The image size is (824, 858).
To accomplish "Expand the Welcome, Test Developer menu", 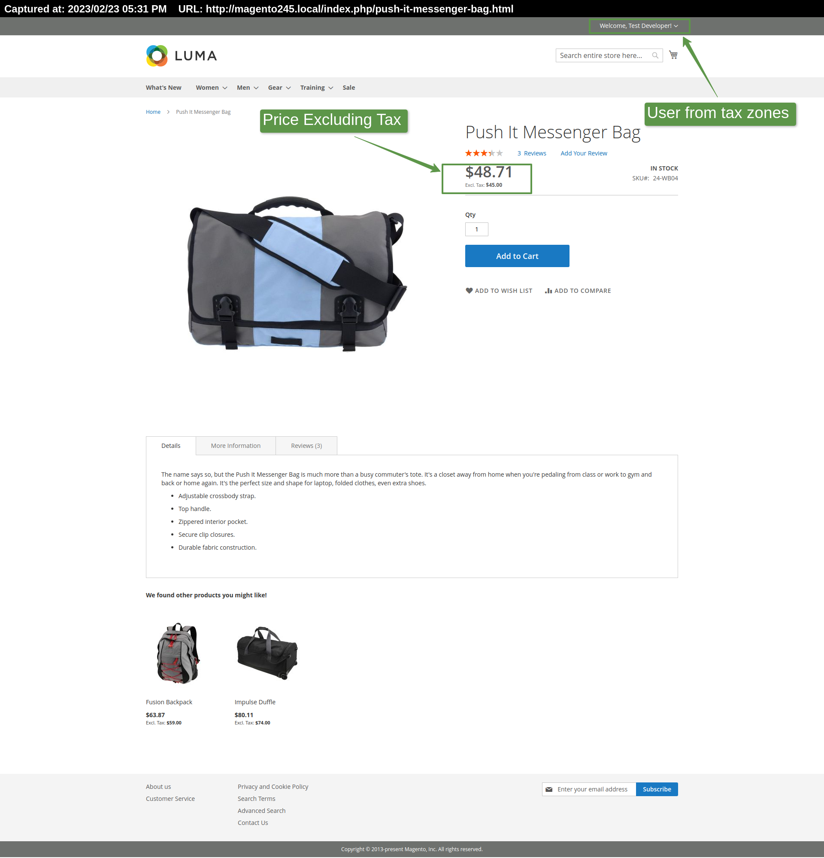I will pyautogui.click(x=676, y=26).
